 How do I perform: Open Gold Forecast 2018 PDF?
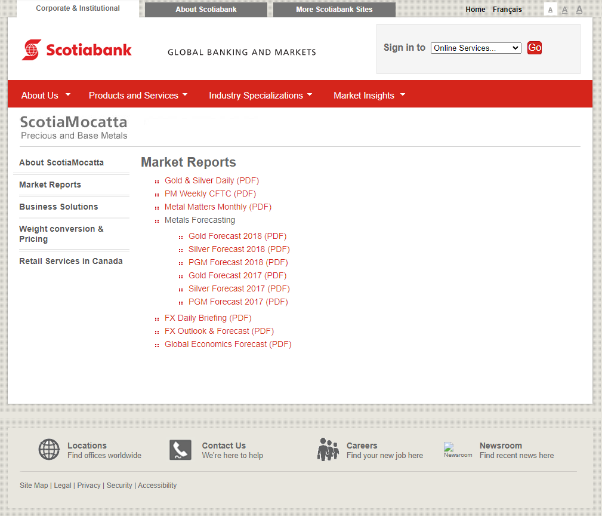coord(237,236)
